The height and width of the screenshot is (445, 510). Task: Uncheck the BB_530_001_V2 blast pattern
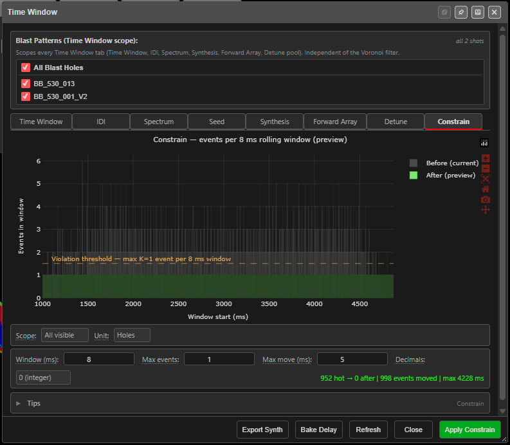pyautogui.click(x=26, y=96)
